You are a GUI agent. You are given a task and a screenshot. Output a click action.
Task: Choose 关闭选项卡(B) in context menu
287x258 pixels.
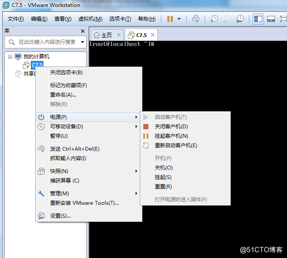point(89,73)
